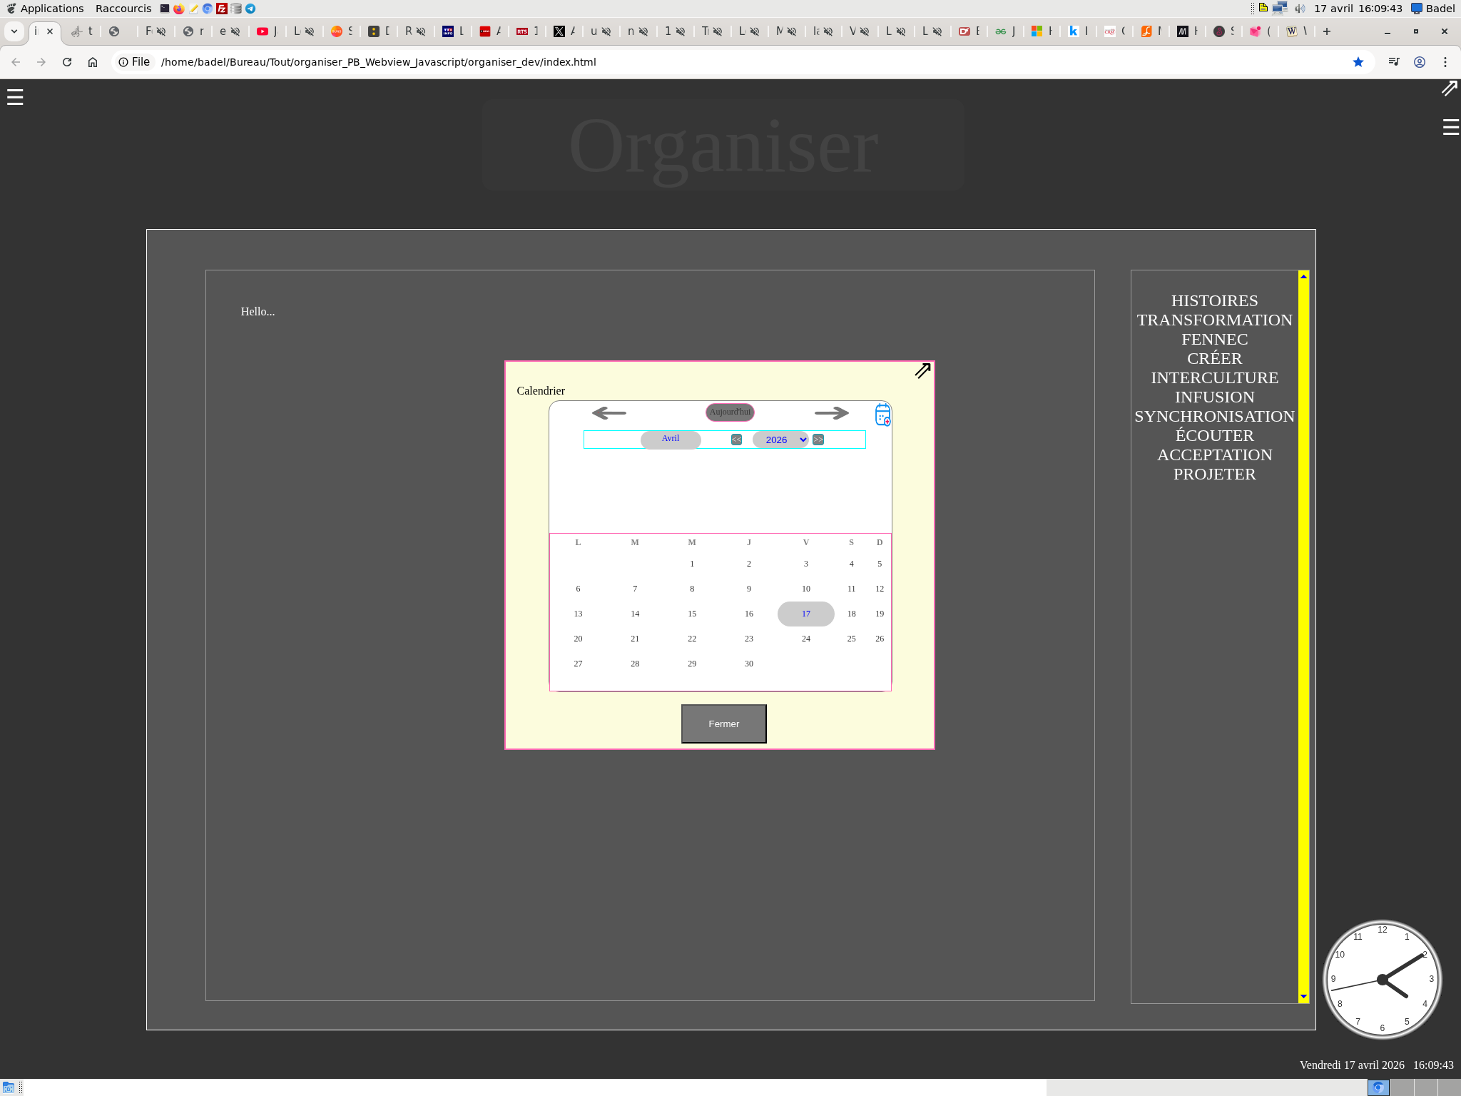Open the 2026 year dropdown
Screen dimensions: 1461x1096
coord(781,440)
